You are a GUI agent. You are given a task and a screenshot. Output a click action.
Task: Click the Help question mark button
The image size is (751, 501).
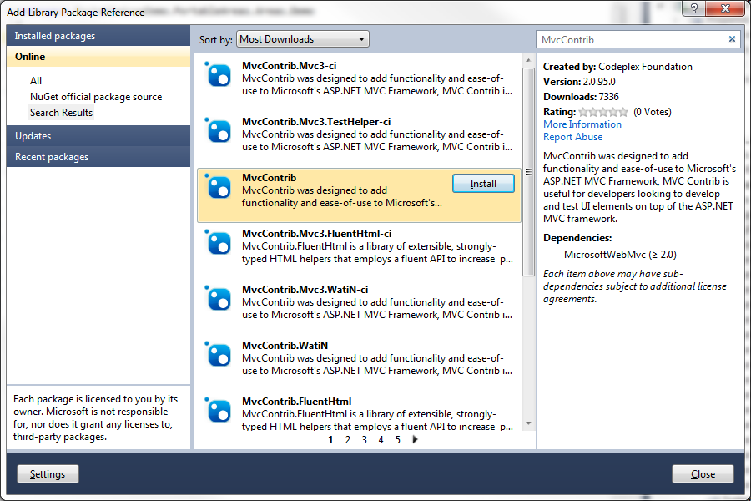tap(693, 8)
